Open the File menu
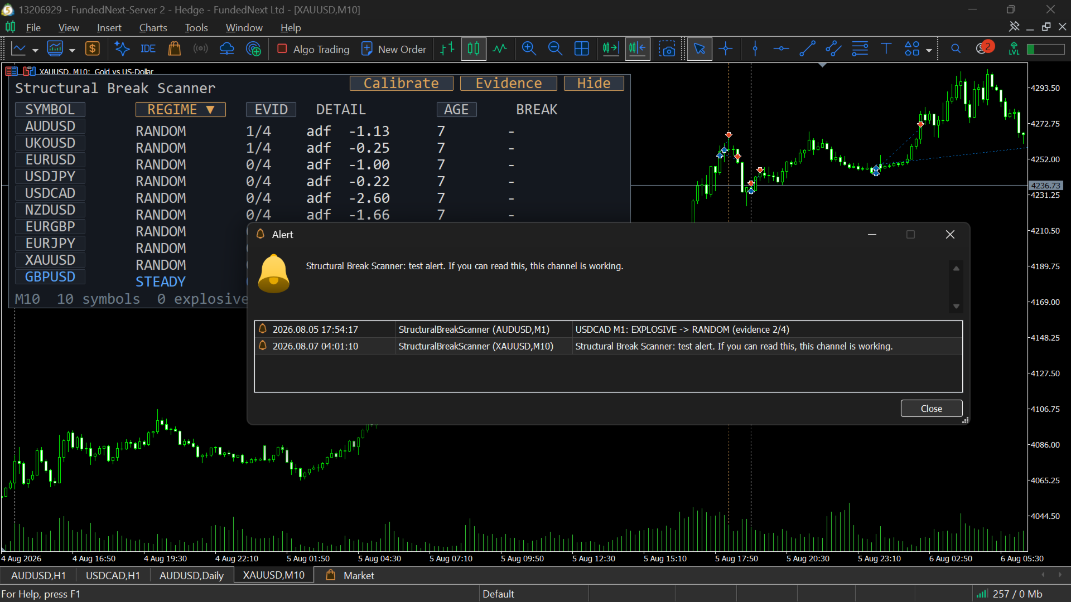 point(33,28)
